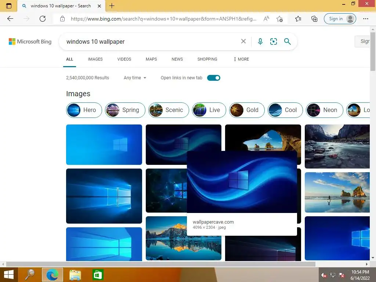376x282 pixels.
Task: Open the Any time date filter dropdown
Action: point(135,78)
